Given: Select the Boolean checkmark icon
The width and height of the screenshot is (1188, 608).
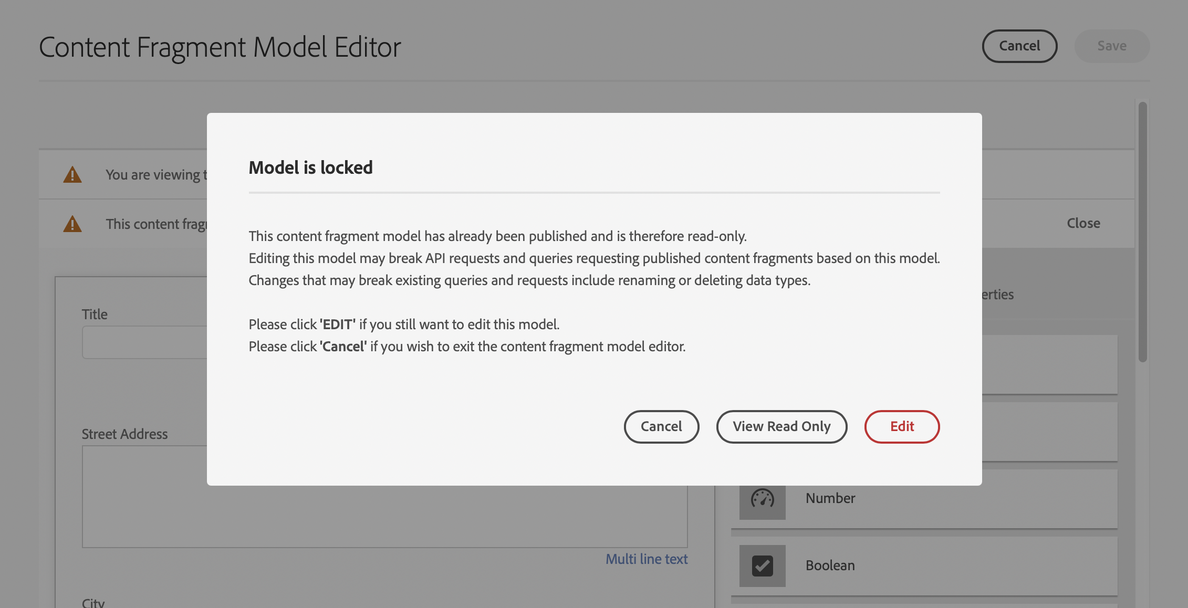Looking at the screenshot, I should [762, 565].
